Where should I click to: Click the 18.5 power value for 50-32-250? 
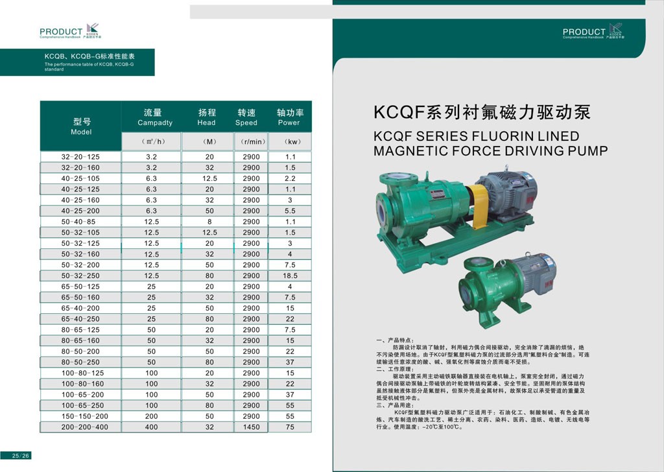click(x=290, y=276)
